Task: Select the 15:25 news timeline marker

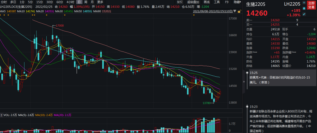Action: click(x=247, y=72)
